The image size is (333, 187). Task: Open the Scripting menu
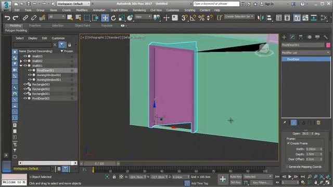(189, 10)
